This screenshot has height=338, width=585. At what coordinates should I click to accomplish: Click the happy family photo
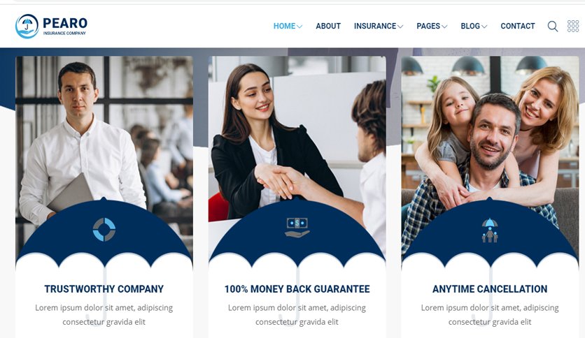[490, 126]
